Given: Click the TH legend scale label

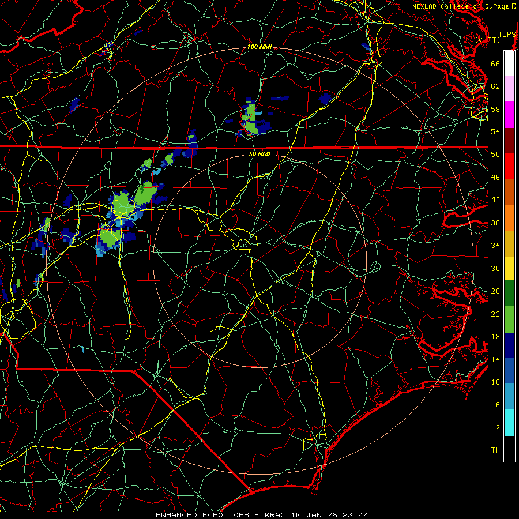Looking at the screenshot, I should 495,450.
